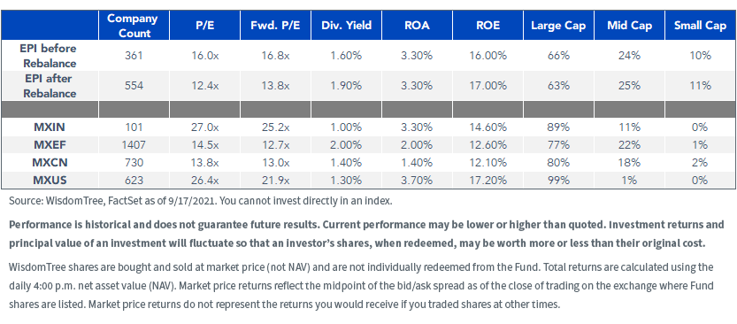The image size is (737, 324).
Task: Click the ROE column header
Action: click(x=487, y=26)
